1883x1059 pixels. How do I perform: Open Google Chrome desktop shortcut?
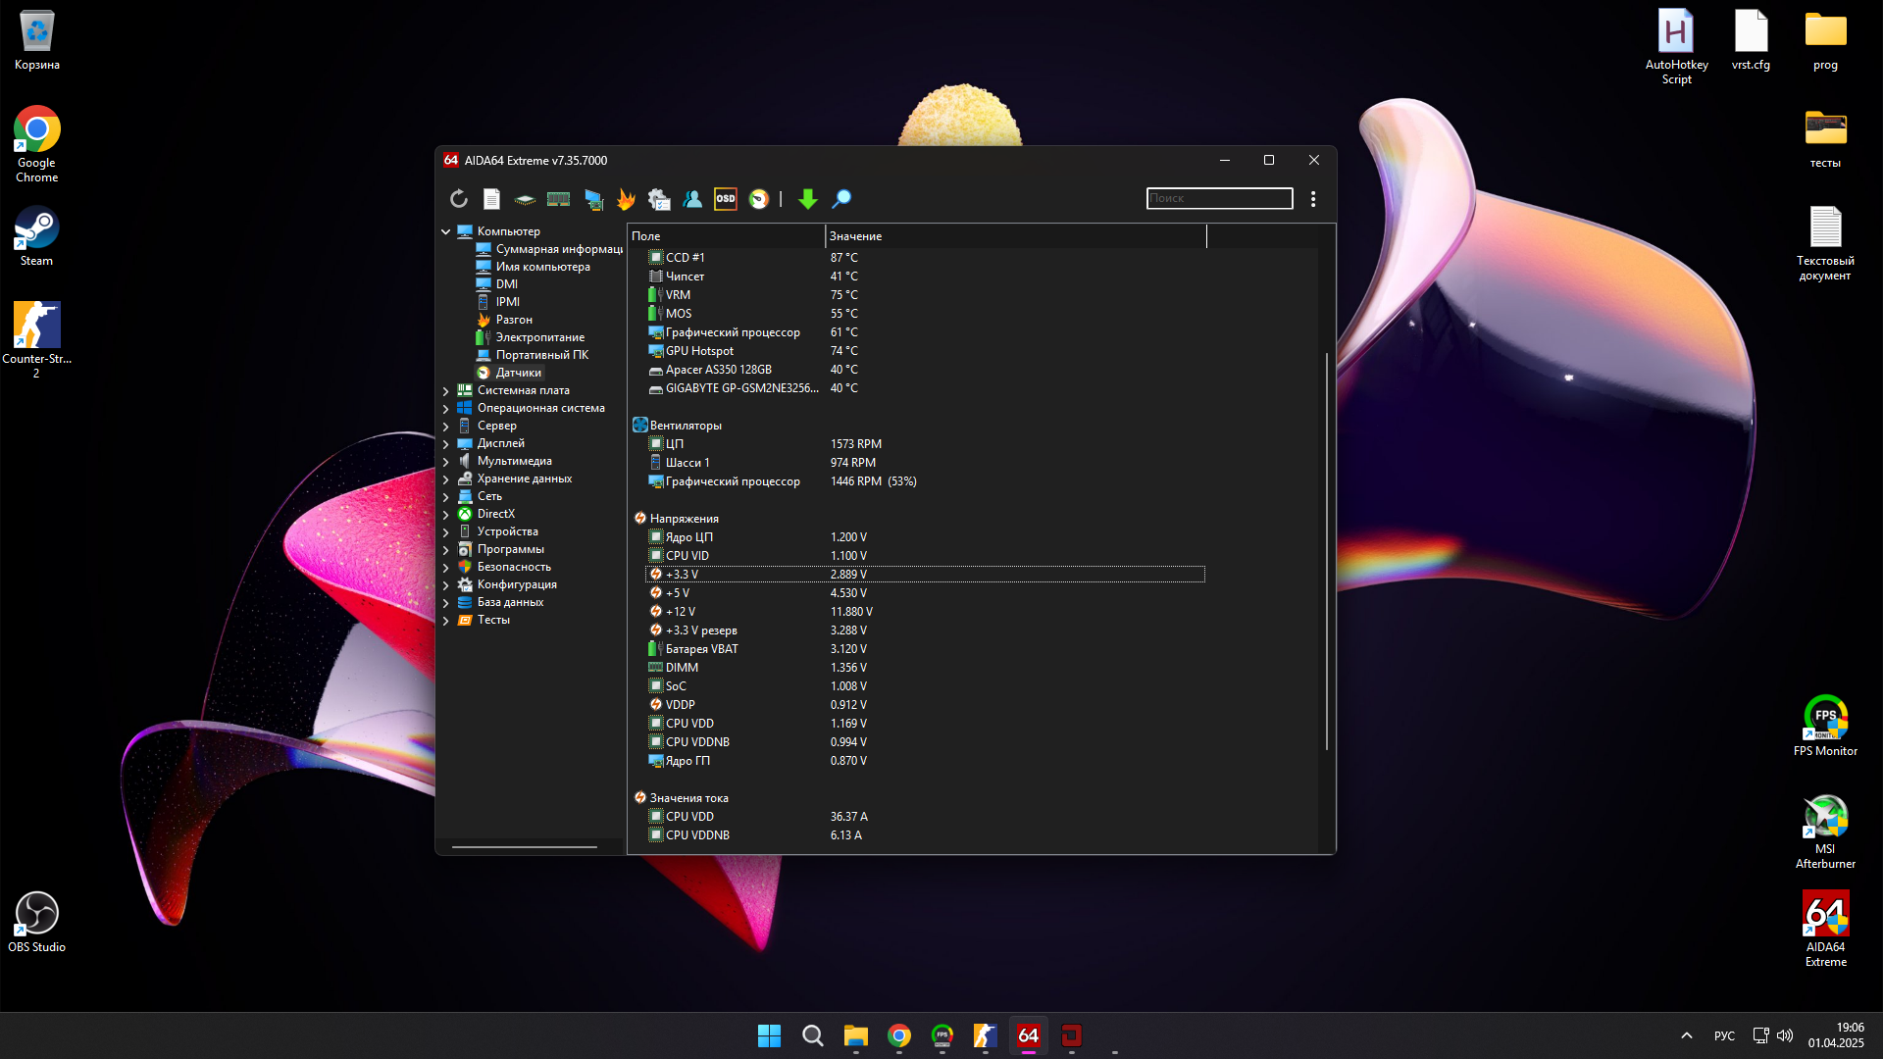[36, 144]
